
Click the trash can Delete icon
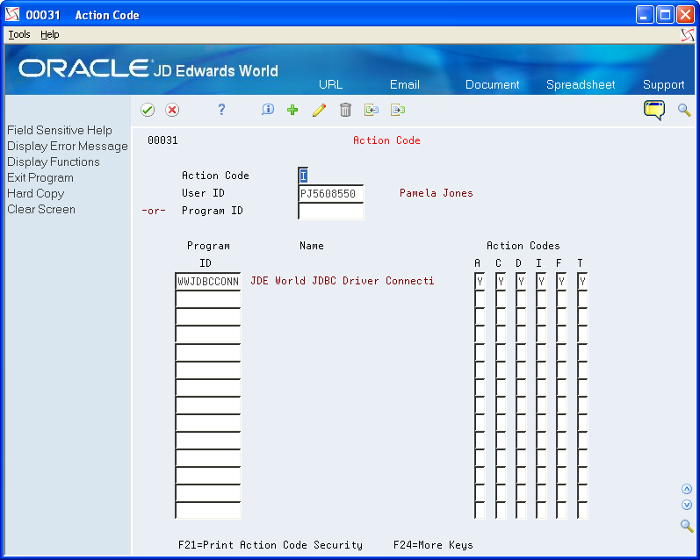pyautogui.click(x=345, y=110)
